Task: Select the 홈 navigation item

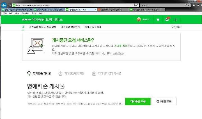Action: pyautogui.click(x=23, y=27)
